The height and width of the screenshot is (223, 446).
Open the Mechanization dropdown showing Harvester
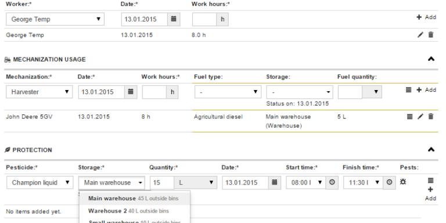click(x=39, y=92)
